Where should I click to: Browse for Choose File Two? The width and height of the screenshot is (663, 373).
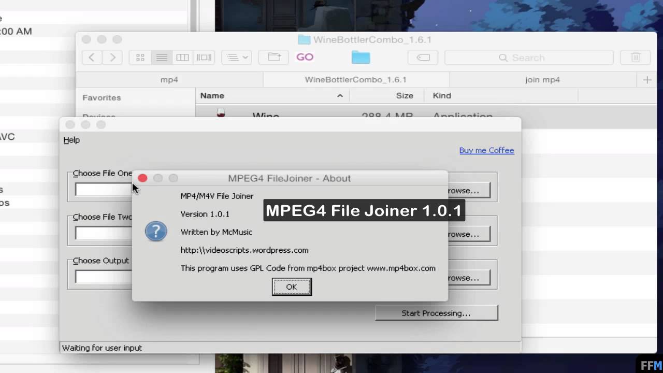point(468,234)
